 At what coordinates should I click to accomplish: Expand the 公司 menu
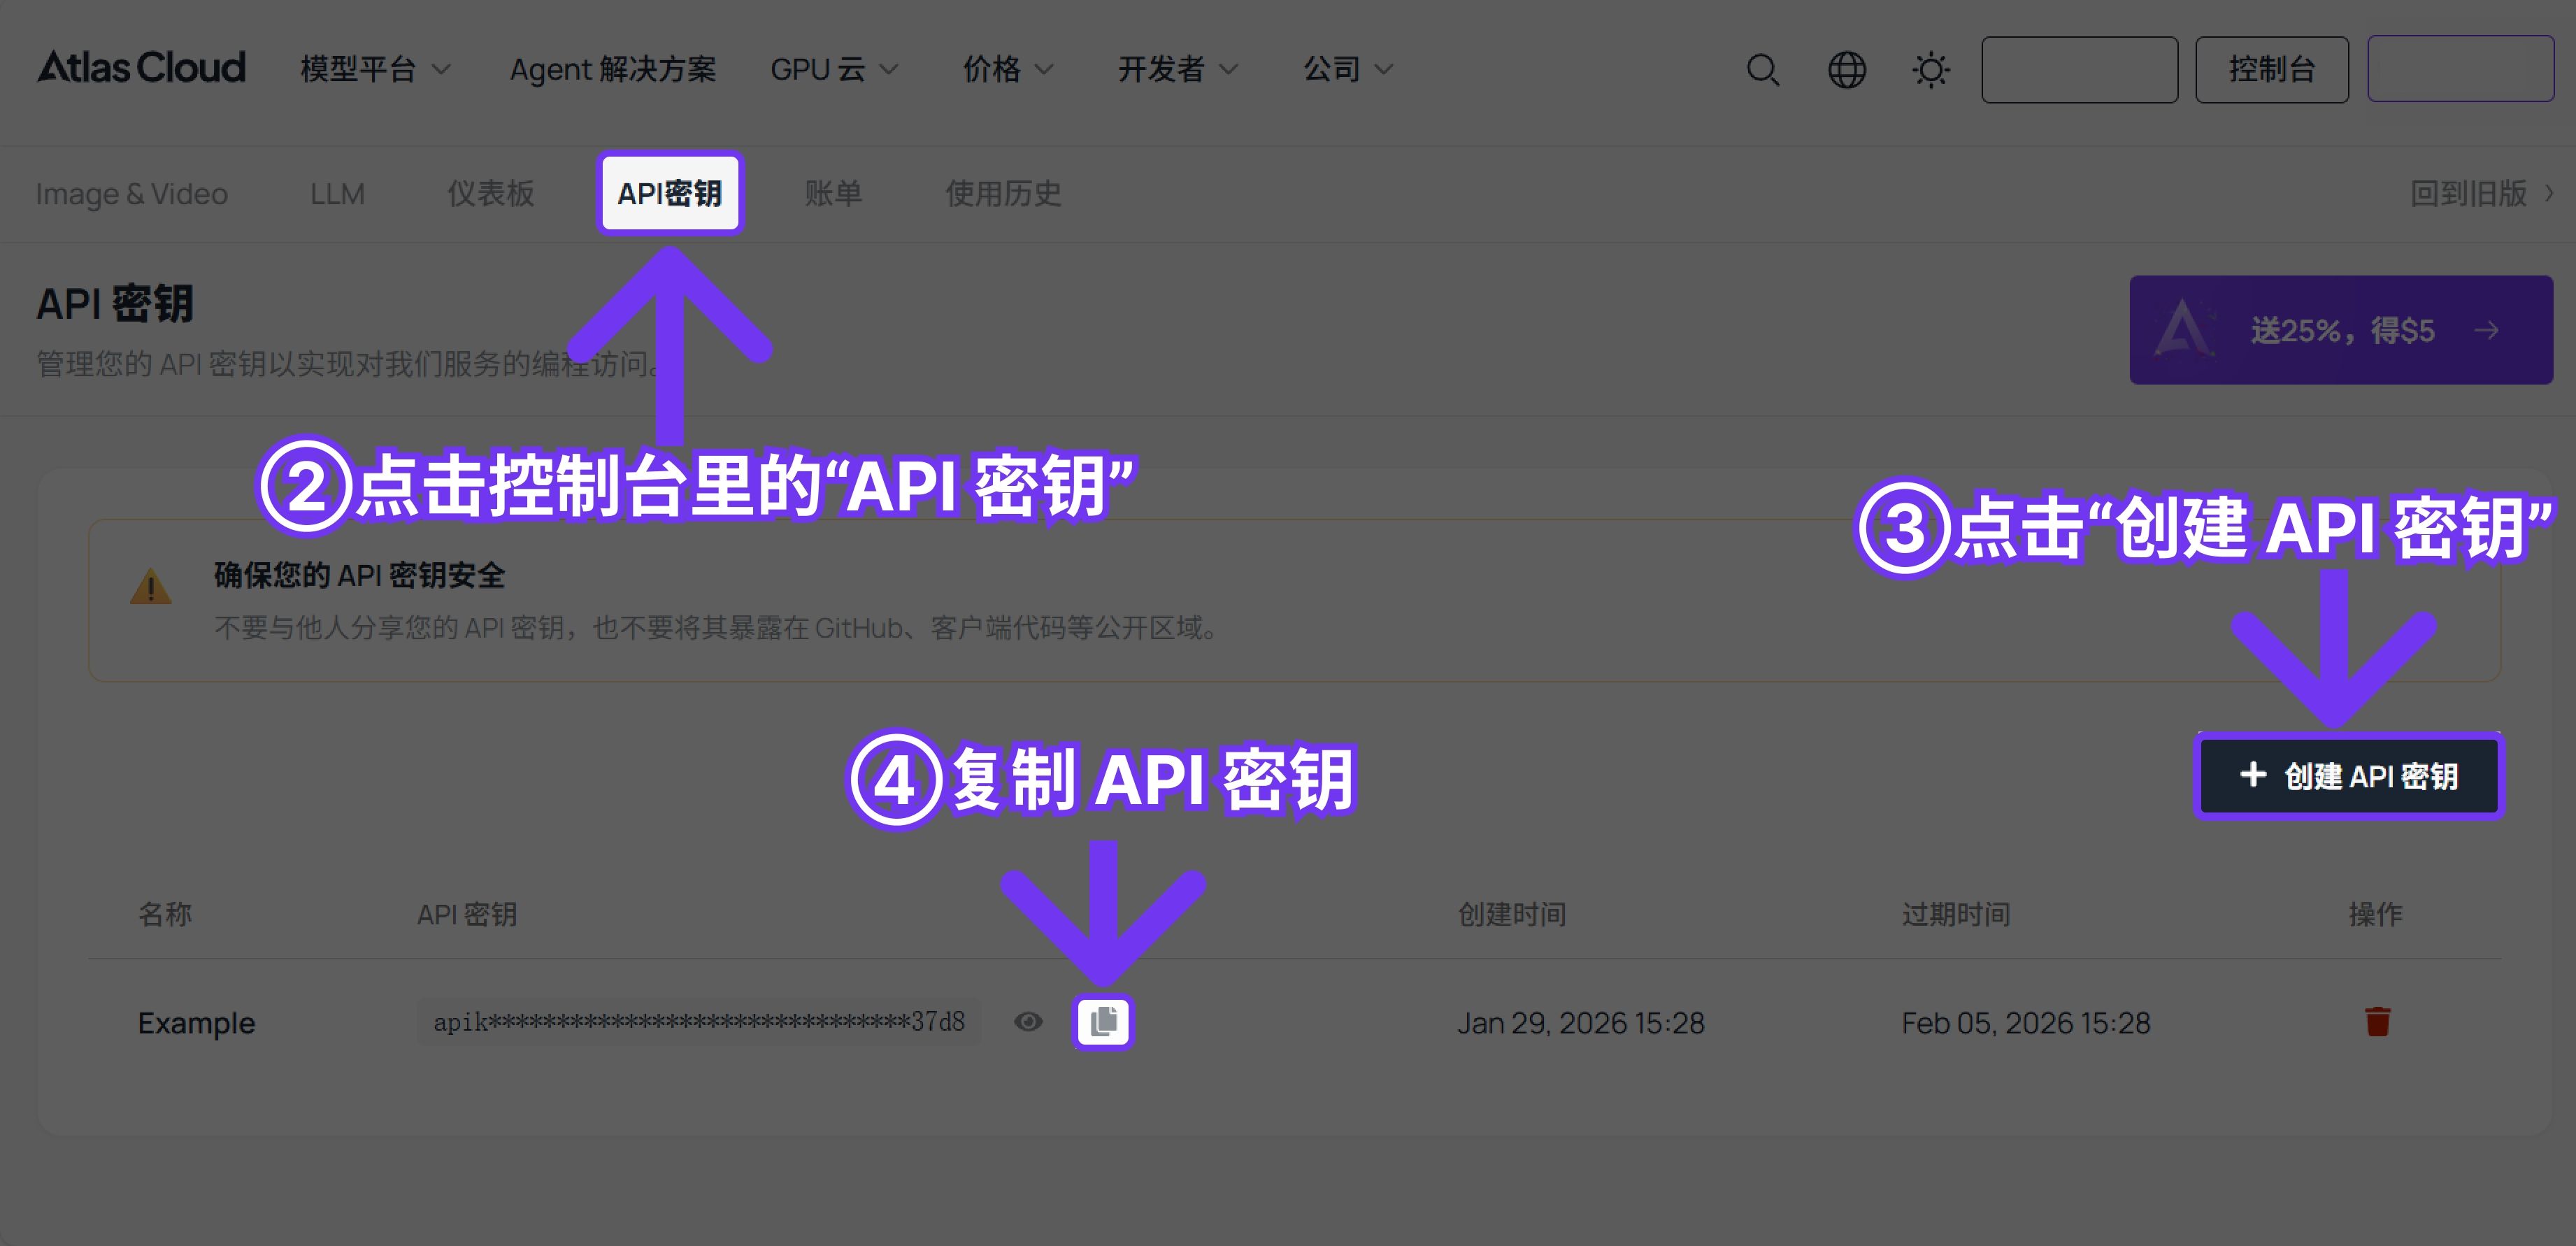point(1347,69)
